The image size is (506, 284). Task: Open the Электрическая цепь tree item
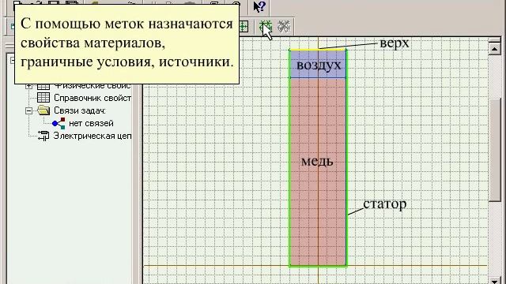tap(85, 136)
